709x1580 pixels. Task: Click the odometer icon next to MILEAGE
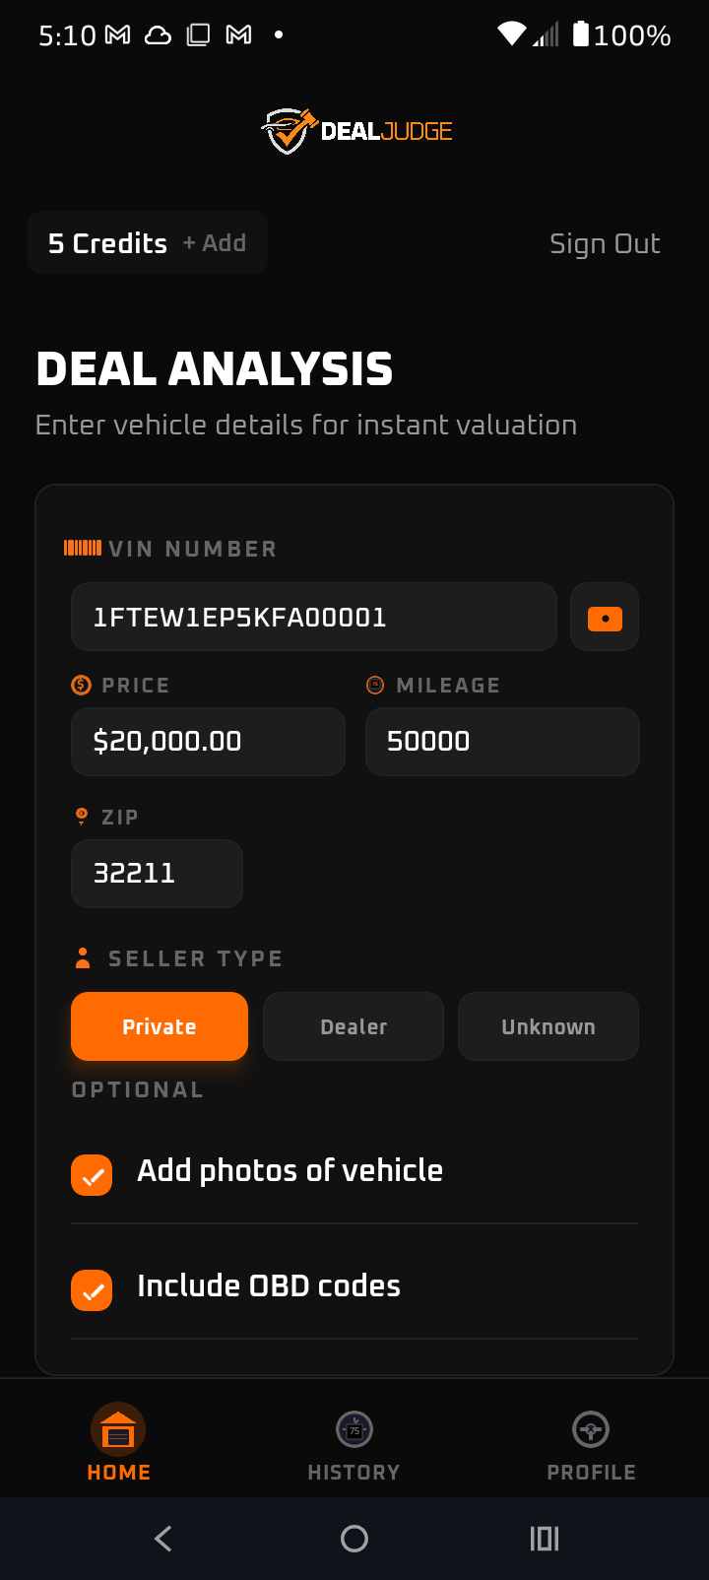tap(375, 685)
